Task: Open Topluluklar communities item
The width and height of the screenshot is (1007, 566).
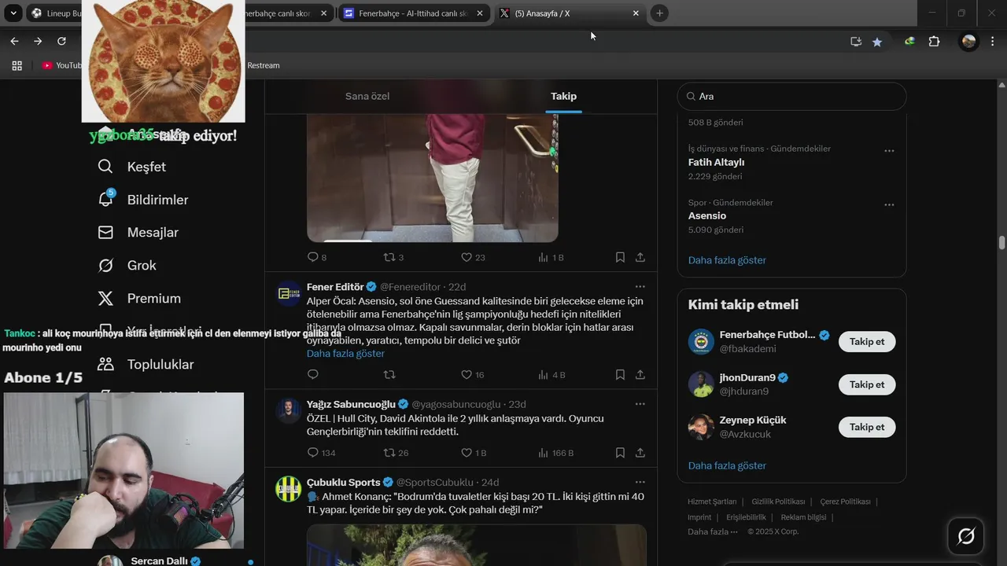Action: coord(145,365)
